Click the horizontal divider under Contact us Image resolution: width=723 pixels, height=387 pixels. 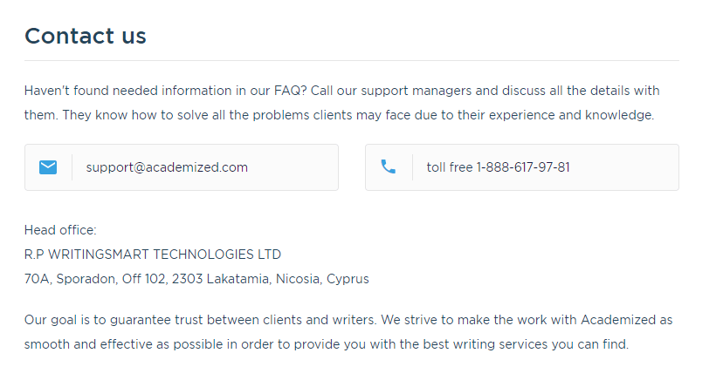(x=352, y=60)
